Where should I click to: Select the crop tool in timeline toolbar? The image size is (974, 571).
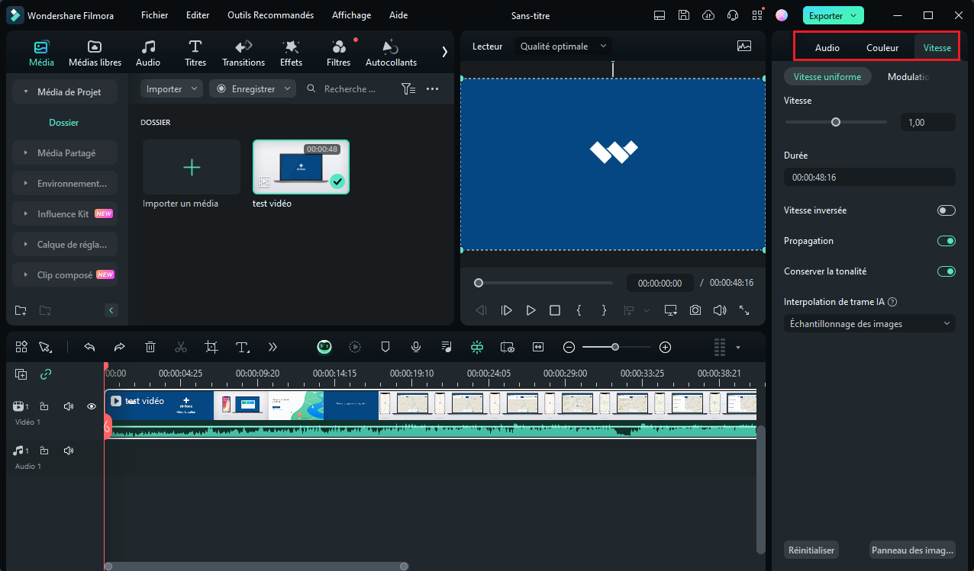211,347
